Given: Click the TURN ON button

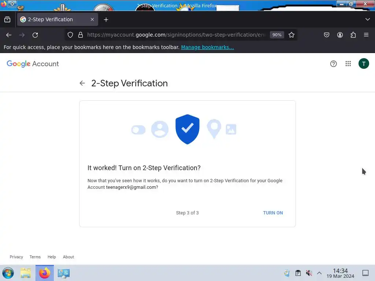Looking at the screenshot, I should click(x=273, y=213).
